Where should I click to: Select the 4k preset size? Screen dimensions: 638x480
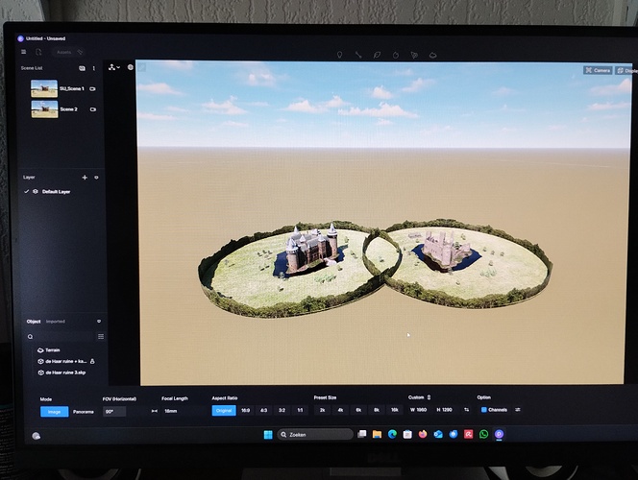tap(340, 410)
